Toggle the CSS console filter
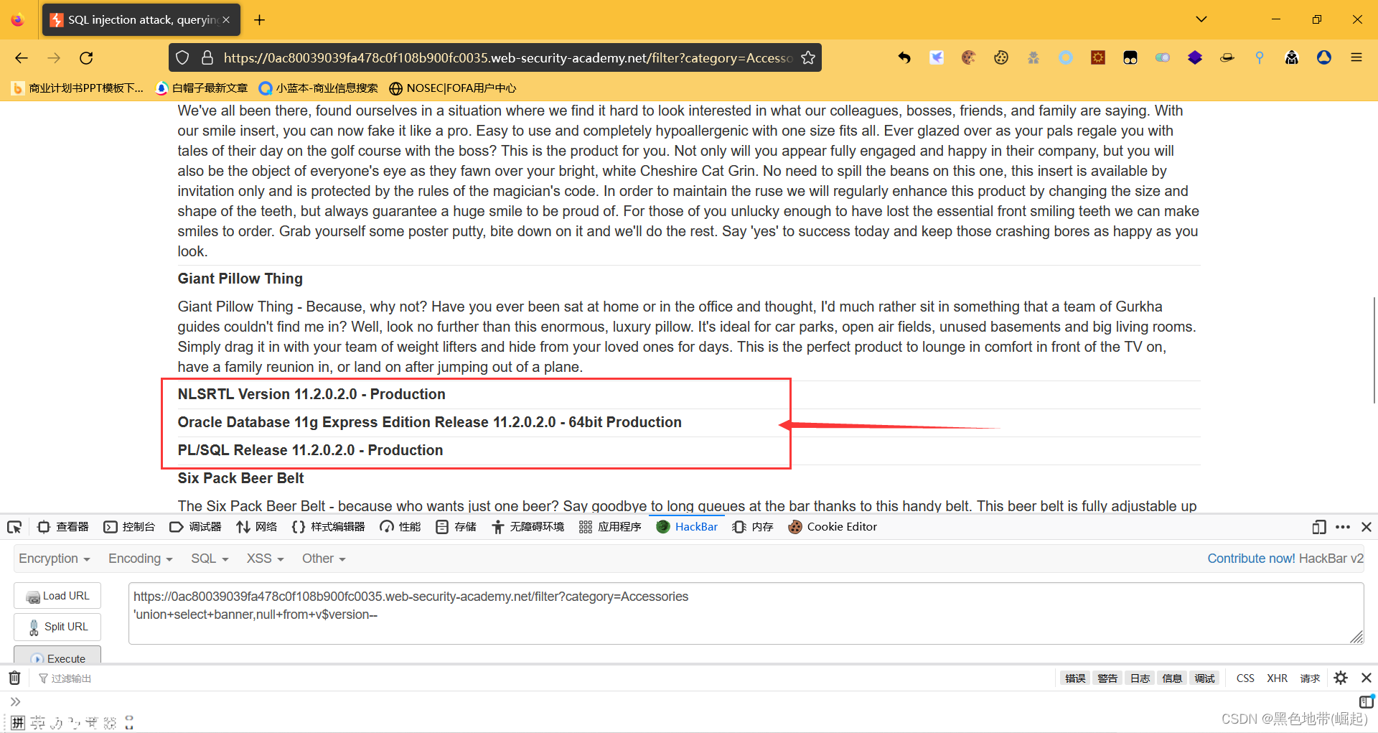Viewport: 1378px width, 733px height. click(x=1245, y=678)
